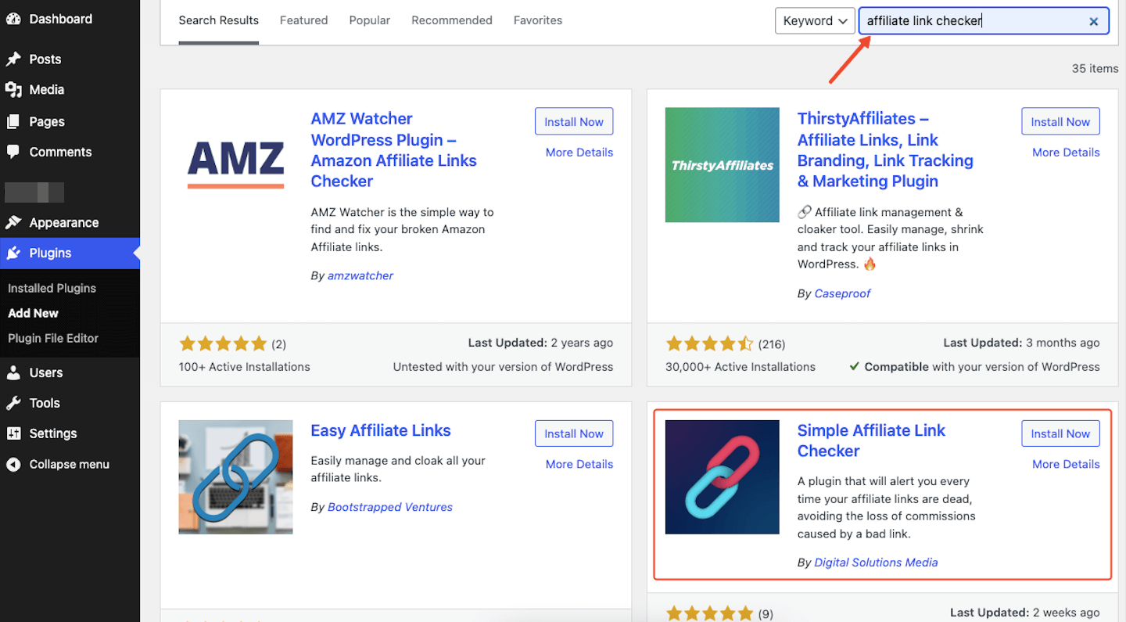Open the Keyword search type dropdown
This screenshot has height=622, width=1126.
[x=816, y=21]
